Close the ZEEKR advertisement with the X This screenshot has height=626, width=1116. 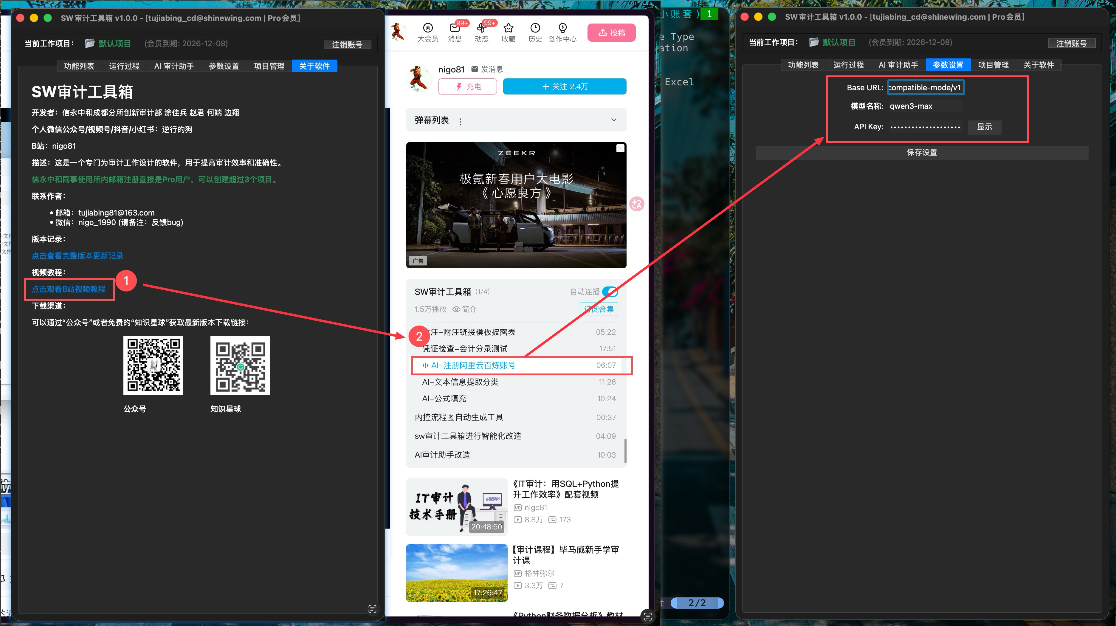(620, 148)
